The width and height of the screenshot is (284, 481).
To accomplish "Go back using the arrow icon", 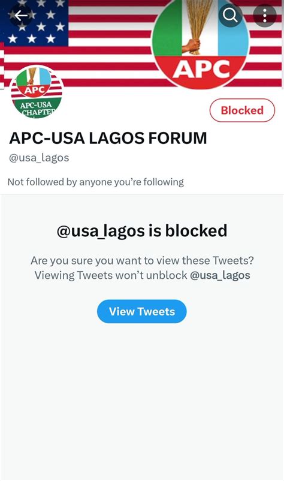I will click(21, 16).
